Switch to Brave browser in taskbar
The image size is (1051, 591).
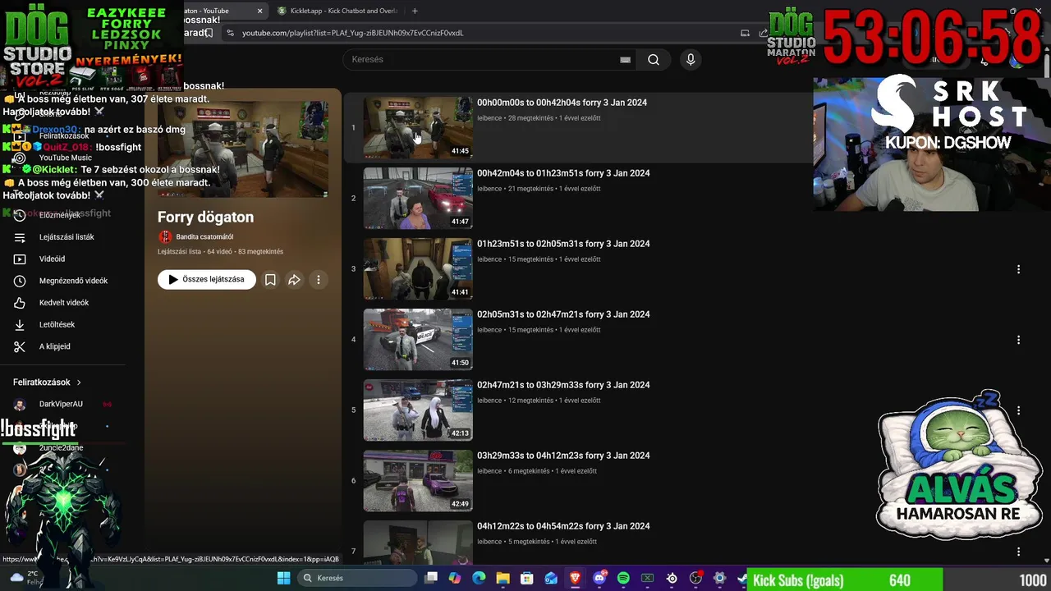coord(575,578)
